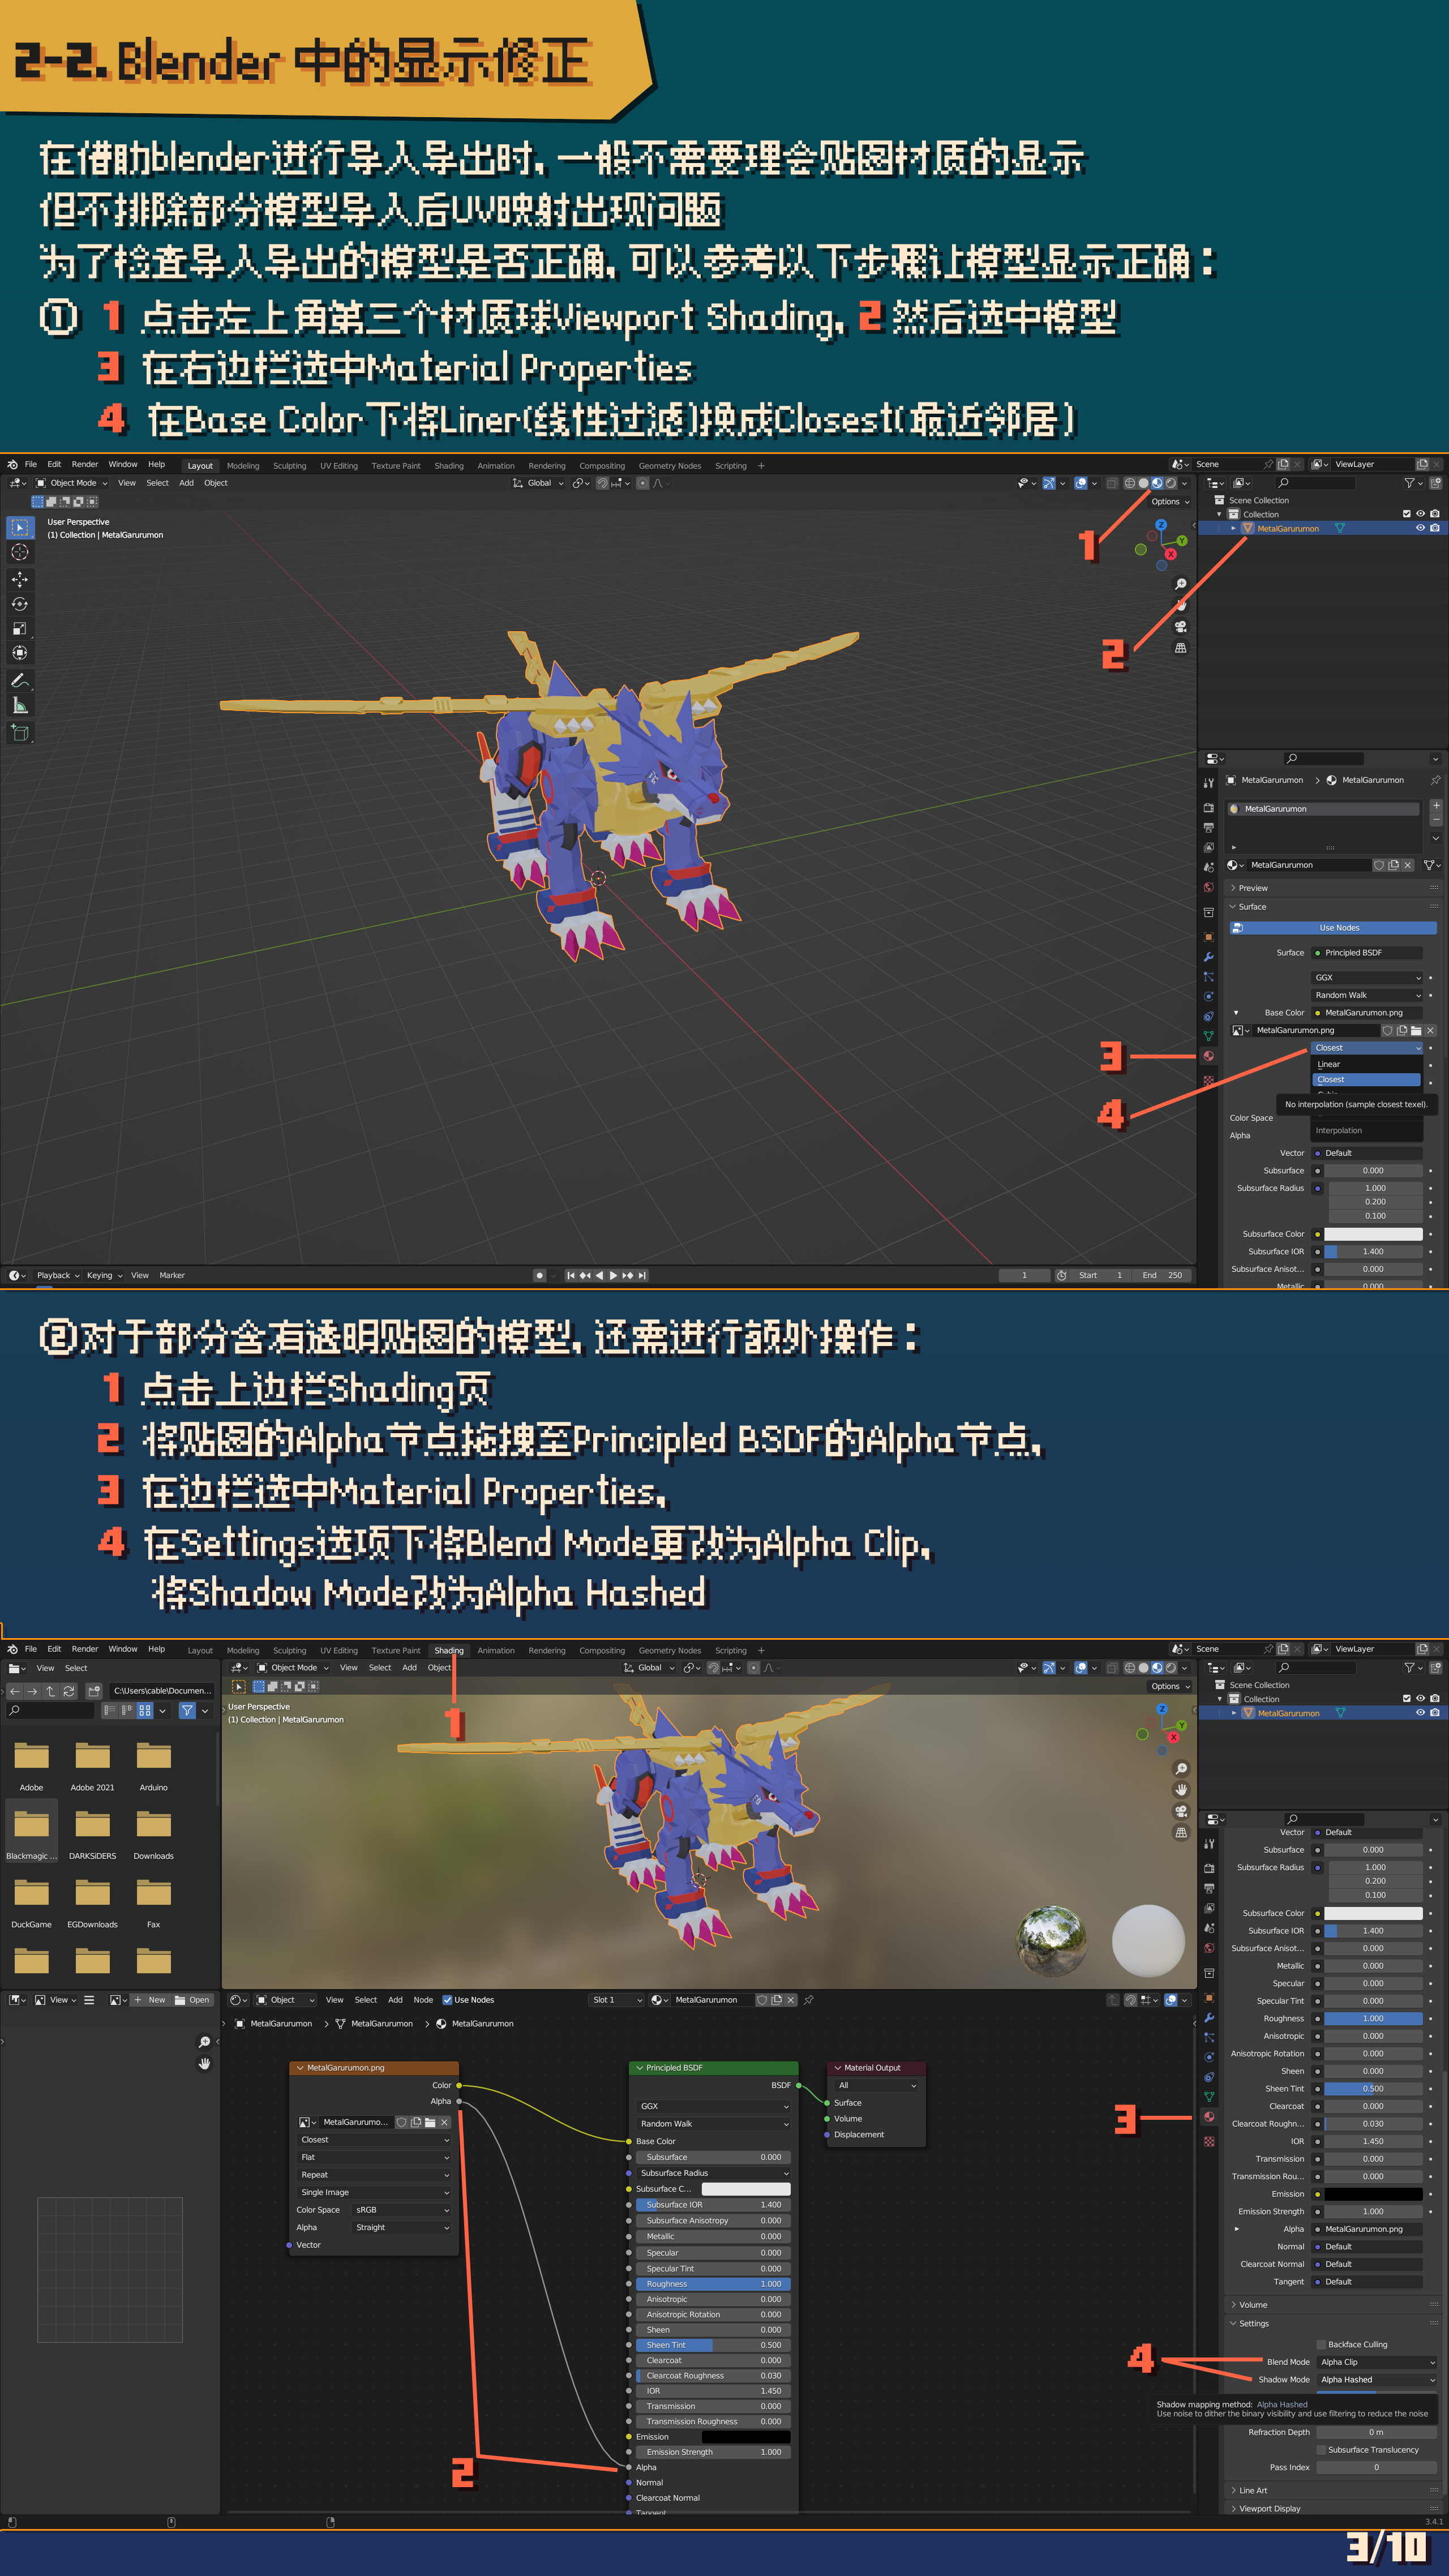
Task: Click the pan hand icon in bottom viewport
Action: click(x=1181, y=1790)
